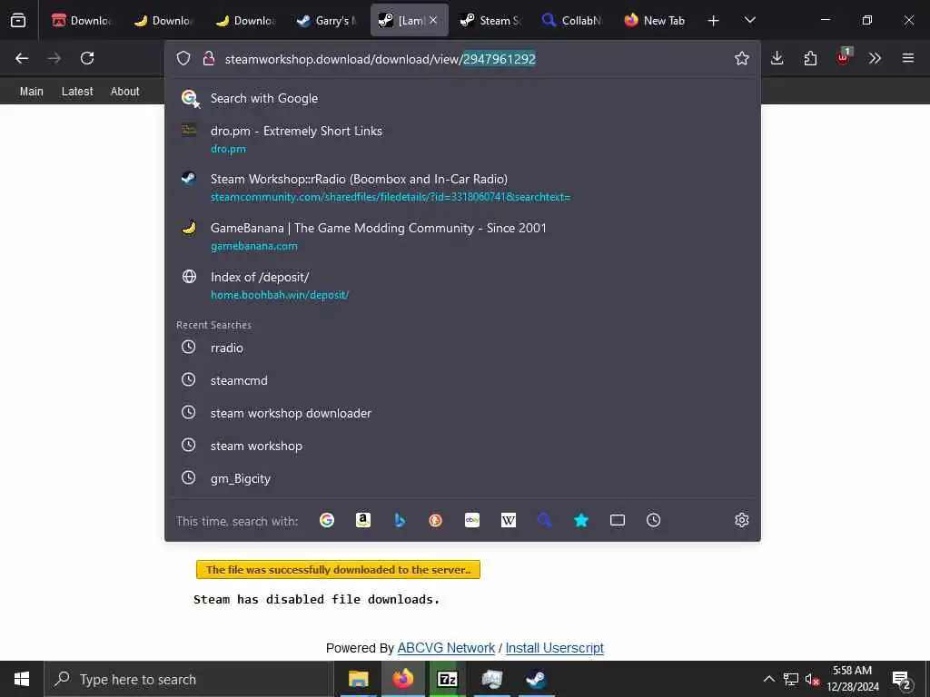The height and width of the screenshot is (697, 930).
Task: Open Steam Workshop rRadio suggestion
Action: point(462,187)
